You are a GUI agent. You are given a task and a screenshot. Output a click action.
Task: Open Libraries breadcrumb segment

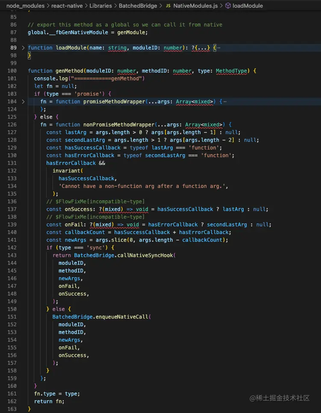(x=101, y=6)
